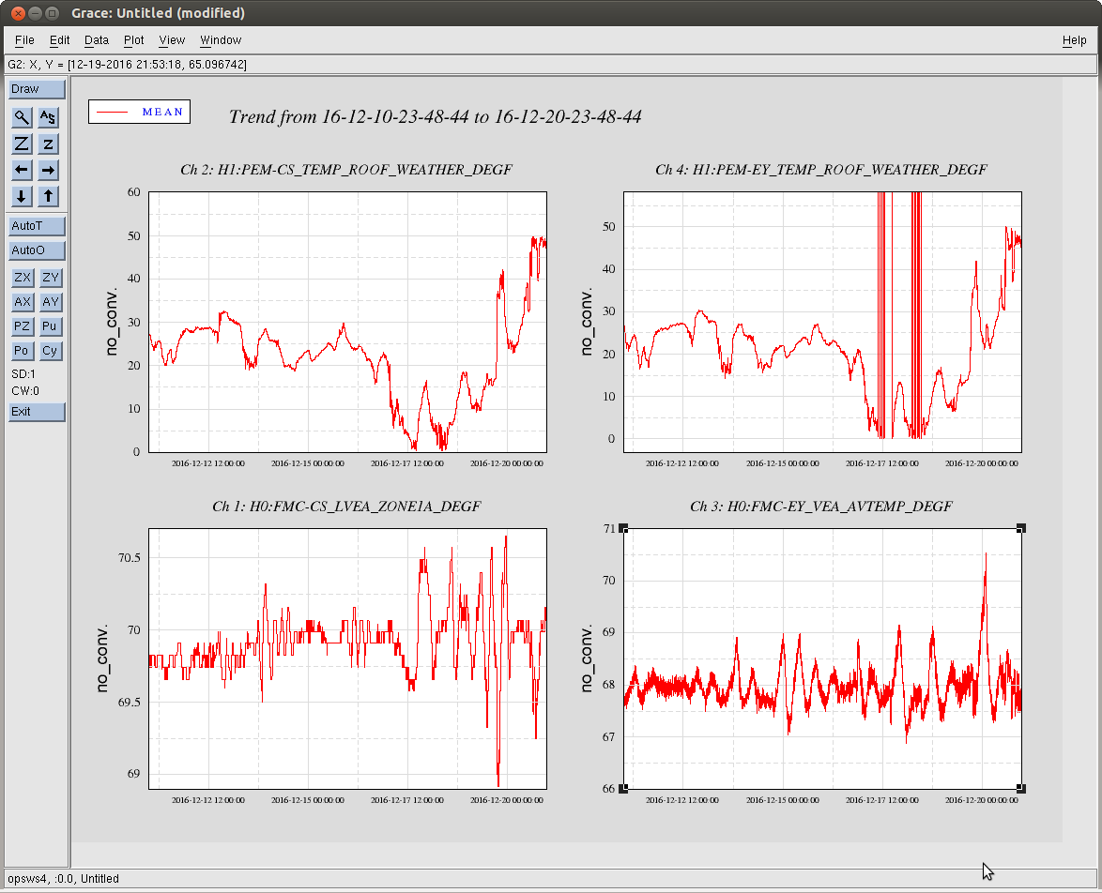Click the AX autoscale X button
The height and width of the screenshot is (893, 1102).
pos(23,302)
